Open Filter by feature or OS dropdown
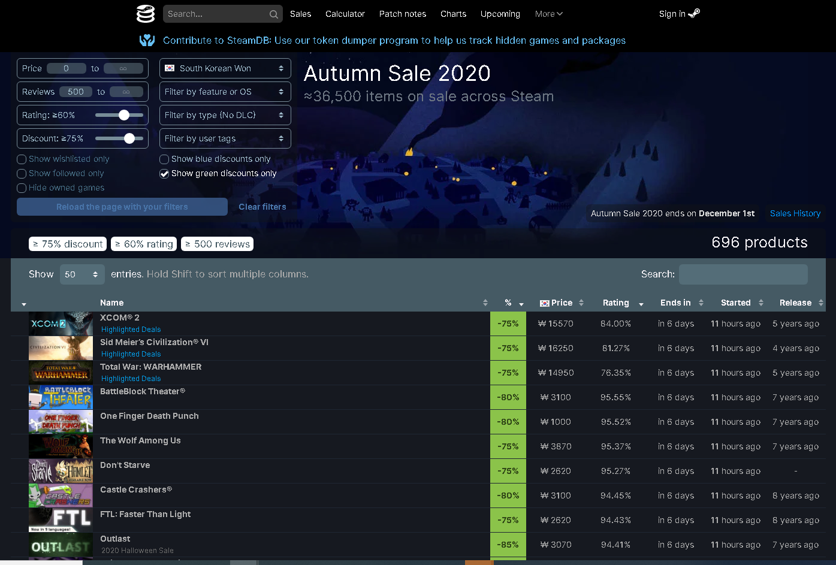The width and height of the screenshot is (836, 565). point(225,92)
